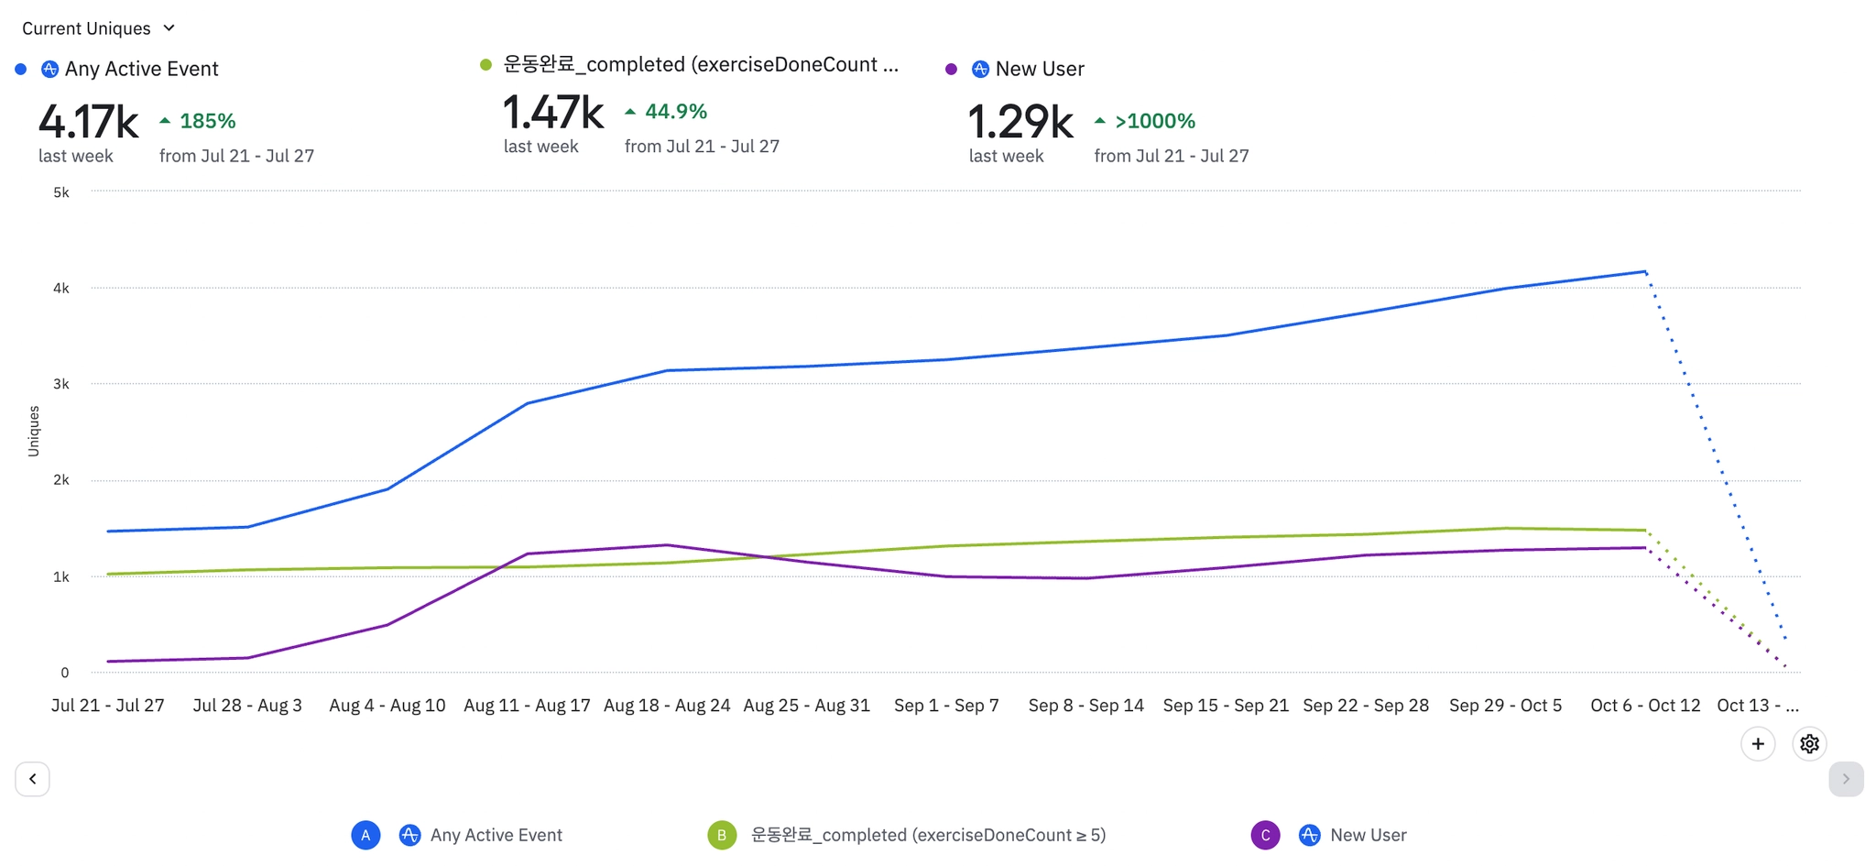The image size is (1876, 866).
Task: Click the green B legend badge
Action: point(722,835)
